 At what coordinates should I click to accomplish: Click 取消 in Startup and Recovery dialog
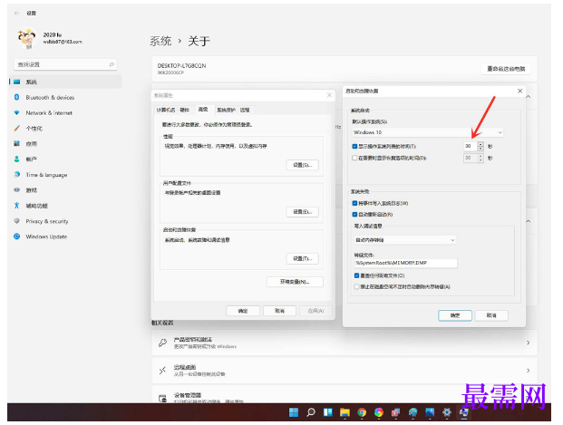tap(491, 315)
